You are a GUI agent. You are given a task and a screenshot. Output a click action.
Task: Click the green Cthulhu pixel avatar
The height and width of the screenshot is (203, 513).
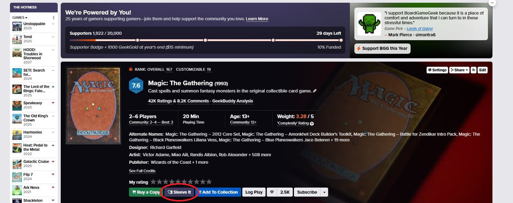point(369,24)
